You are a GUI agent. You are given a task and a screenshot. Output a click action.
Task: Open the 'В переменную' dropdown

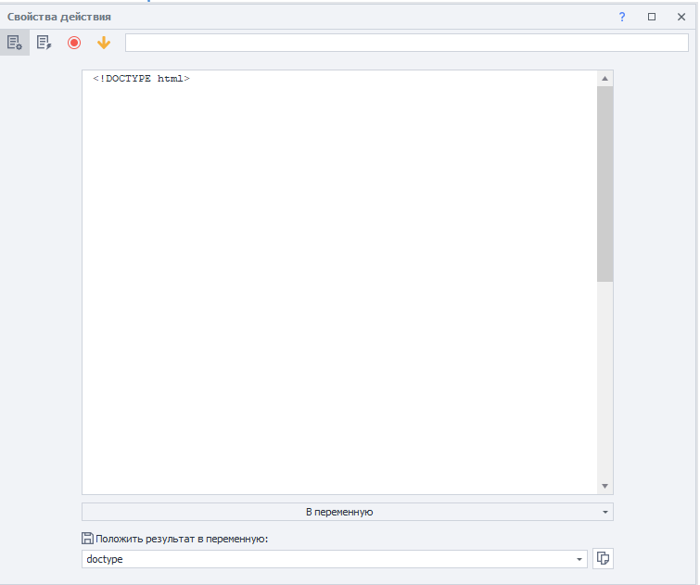(x=348, y=512)
